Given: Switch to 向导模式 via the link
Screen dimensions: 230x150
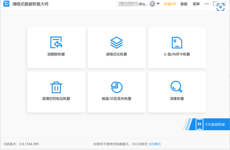Looking at the screenshot, I should tap(155, 144).
